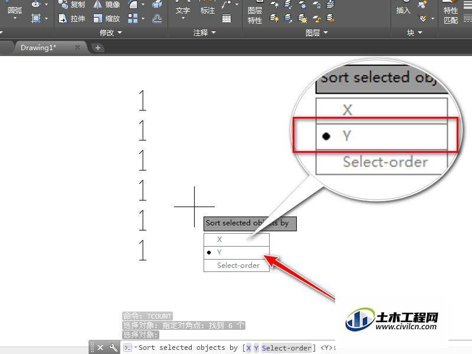
Task: Insert a Table from annotation panel
Action: [227, 19]
